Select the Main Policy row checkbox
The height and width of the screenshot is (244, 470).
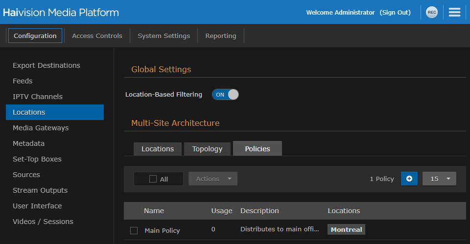pyautogui.click(x=134, y=230)
